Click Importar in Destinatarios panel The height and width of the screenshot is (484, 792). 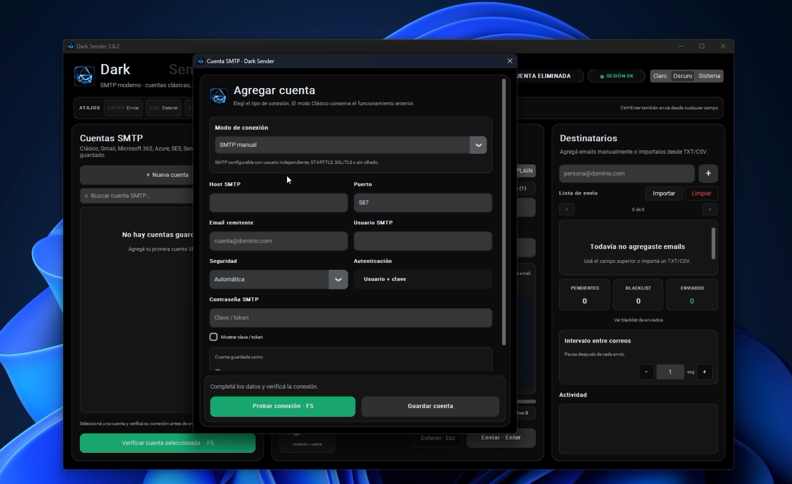coord(663,193)
